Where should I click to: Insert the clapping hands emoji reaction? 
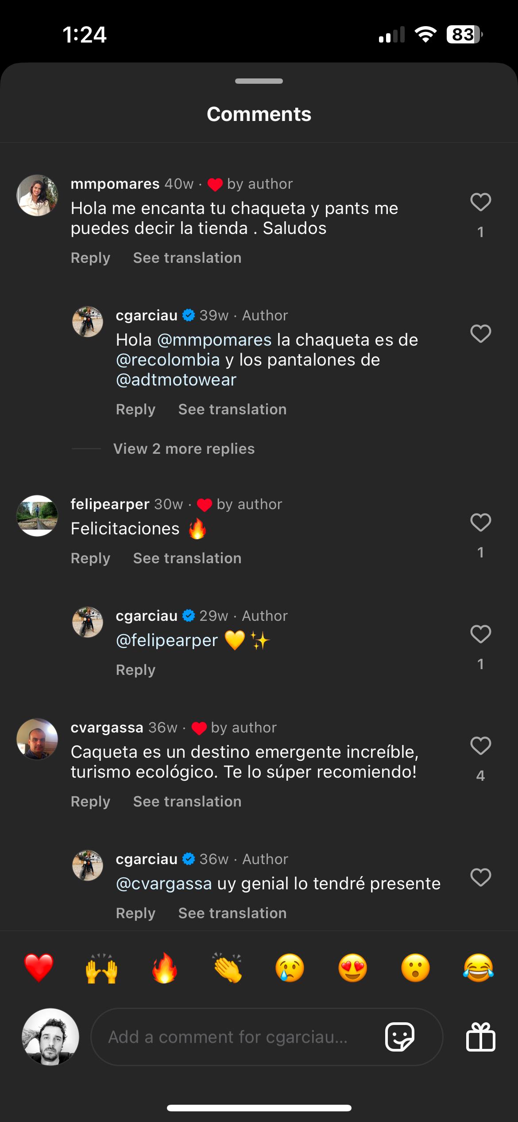[x=228, y=968]
